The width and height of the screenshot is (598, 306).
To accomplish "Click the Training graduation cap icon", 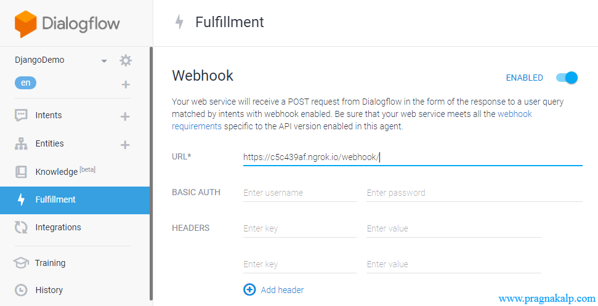I will [21, 263].
